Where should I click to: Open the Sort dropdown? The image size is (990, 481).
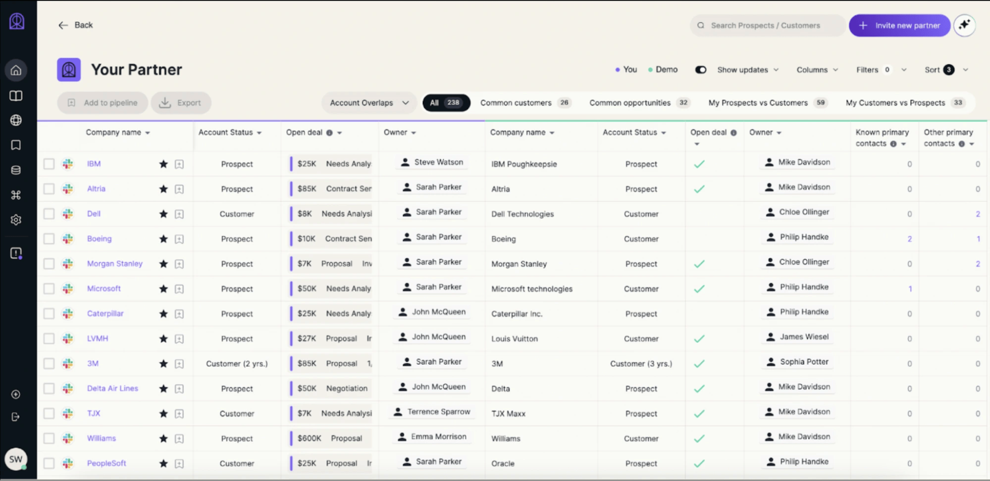pos(946,70)
